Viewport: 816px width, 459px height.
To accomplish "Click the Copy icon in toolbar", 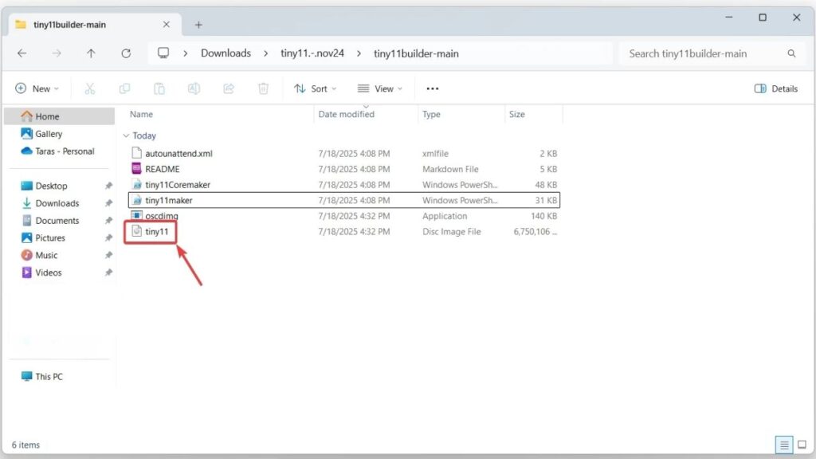I will (x=124, y=88).
